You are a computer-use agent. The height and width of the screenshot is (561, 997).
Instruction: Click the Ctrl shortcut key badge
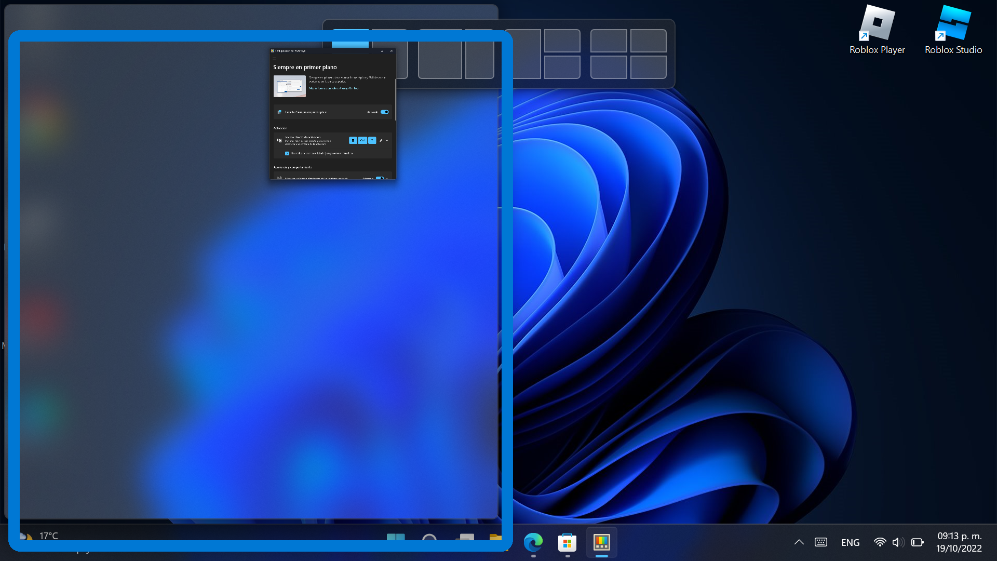click(x=362, y=140)
